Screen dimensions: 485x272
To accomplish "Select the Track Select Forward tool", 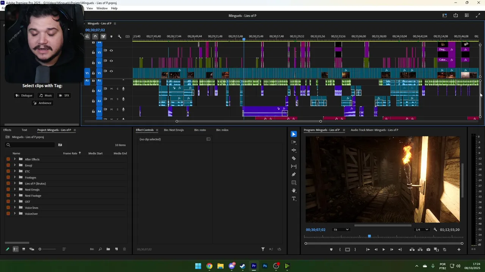I will coord(294,142).
